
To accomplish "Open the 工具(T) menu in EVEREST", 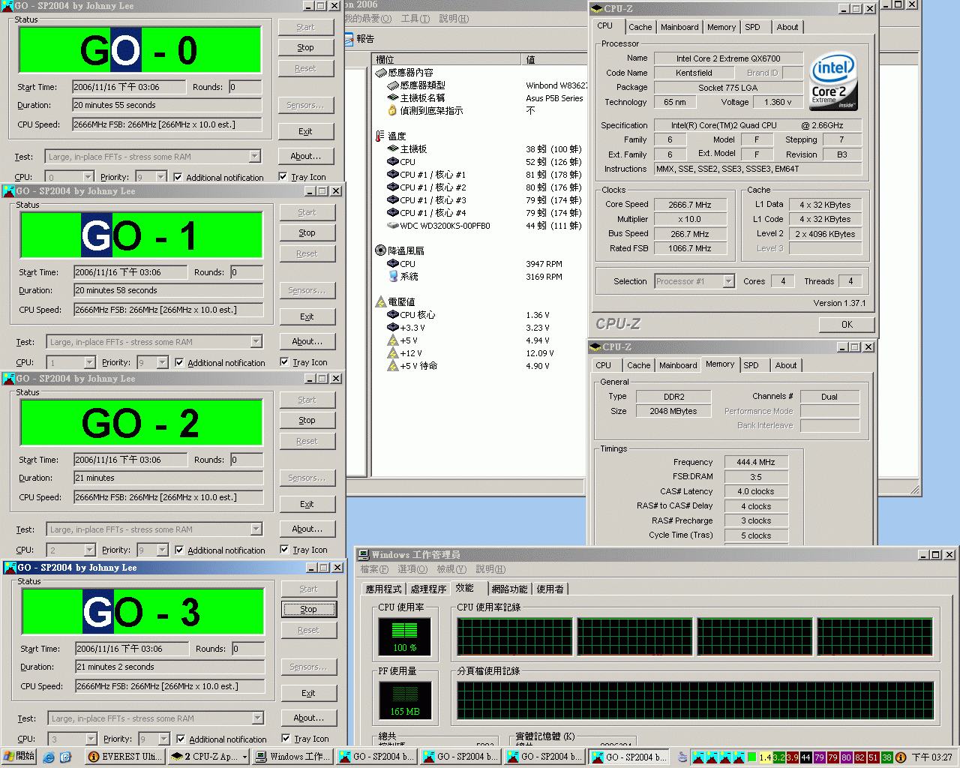I will [x=415, y=19].
